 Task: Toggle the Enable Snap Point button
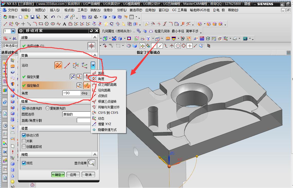[x=142, y=46]
